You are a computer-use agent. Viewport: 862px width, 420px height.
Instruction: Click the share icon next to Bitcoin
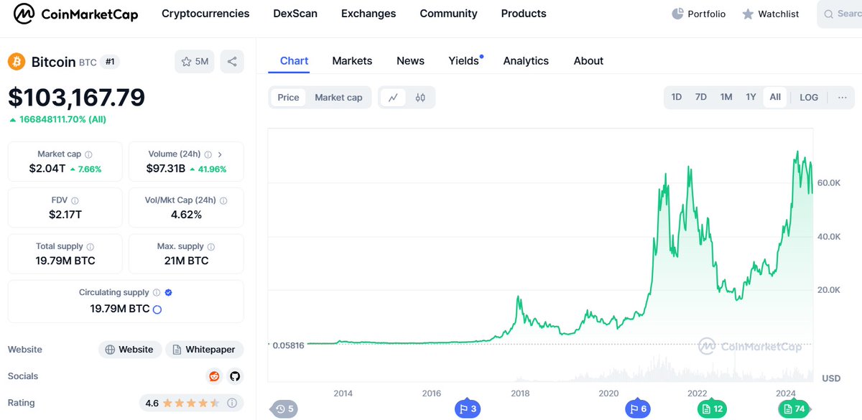(232, 62)
